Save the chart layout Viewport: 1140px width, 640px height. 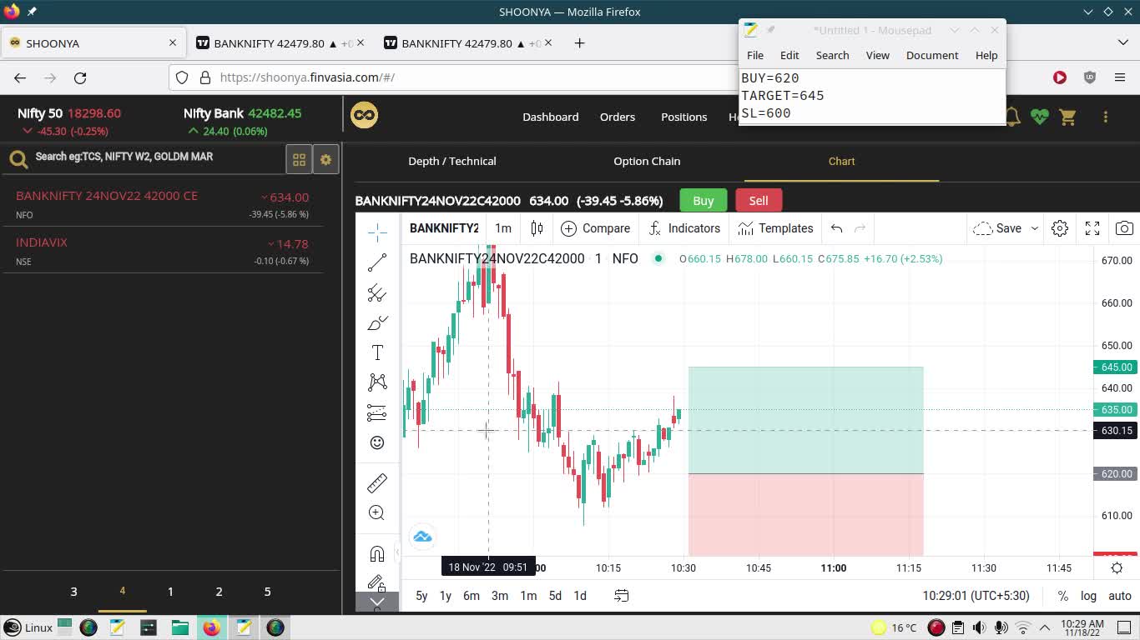pos(998,228)
